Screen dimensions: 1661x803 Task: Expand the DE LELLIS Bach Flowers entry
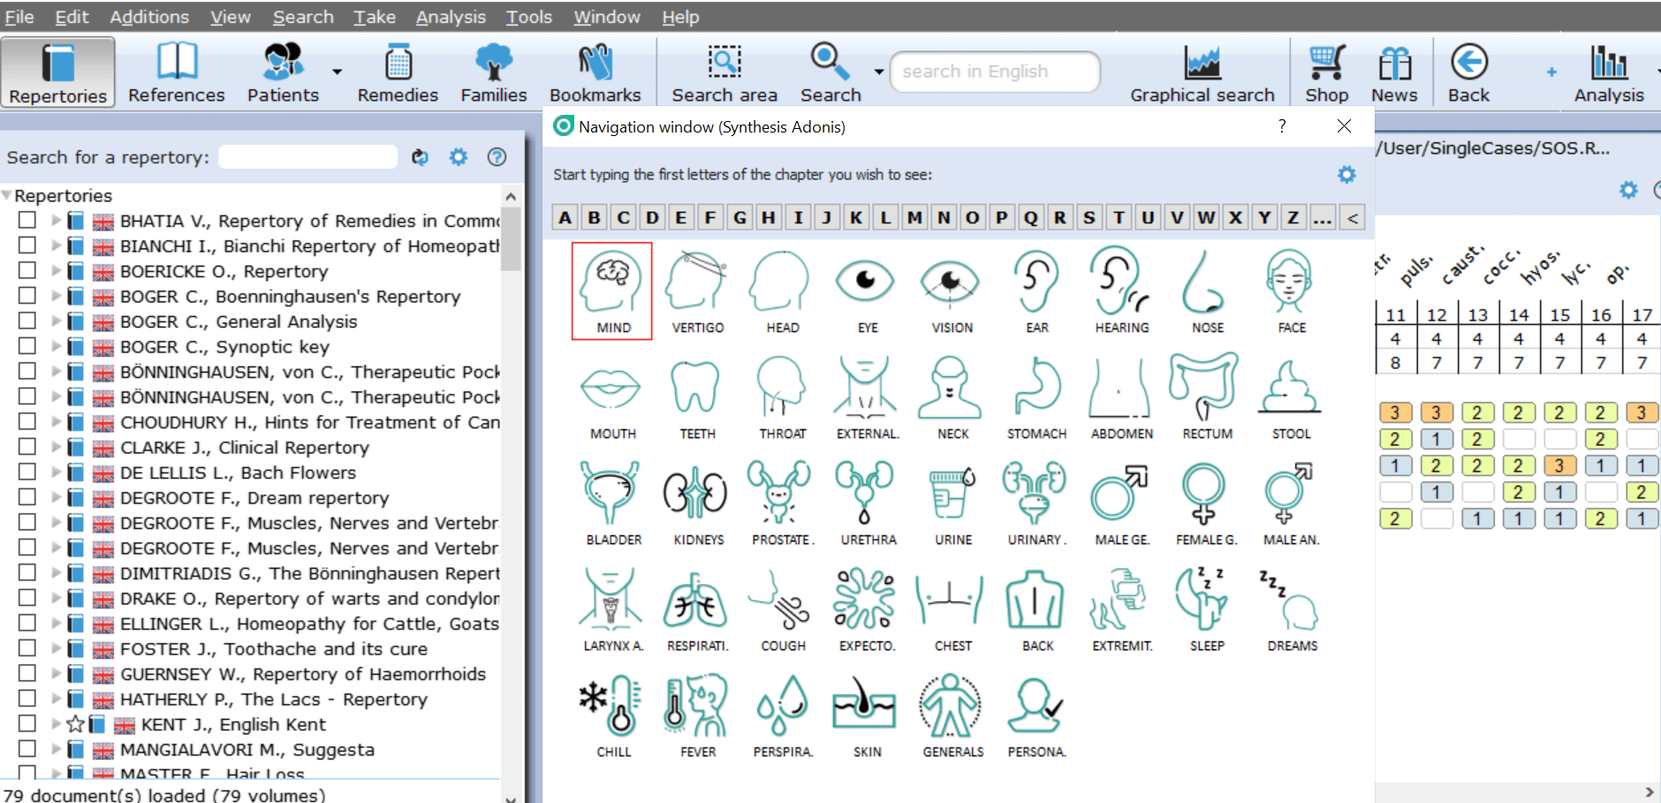pyautogui.click(x=57, y=473)
